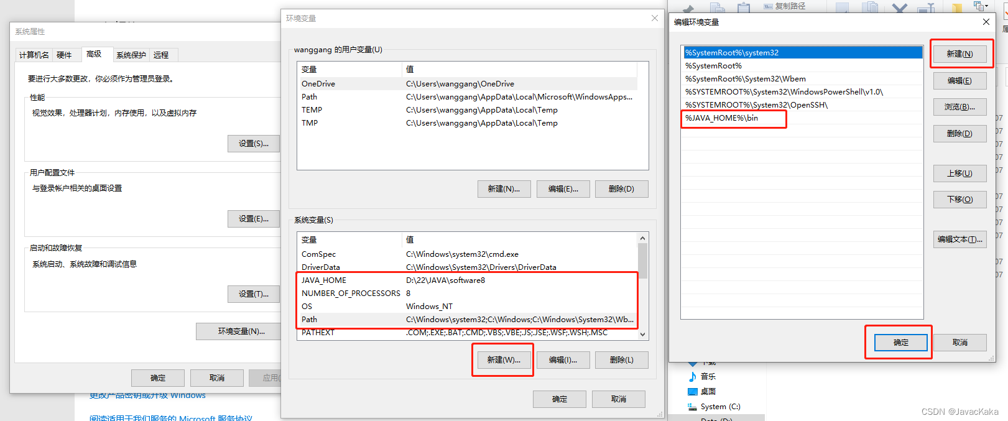Select NUMBER_OF_PROCESSORS system variable

point(468,294)
